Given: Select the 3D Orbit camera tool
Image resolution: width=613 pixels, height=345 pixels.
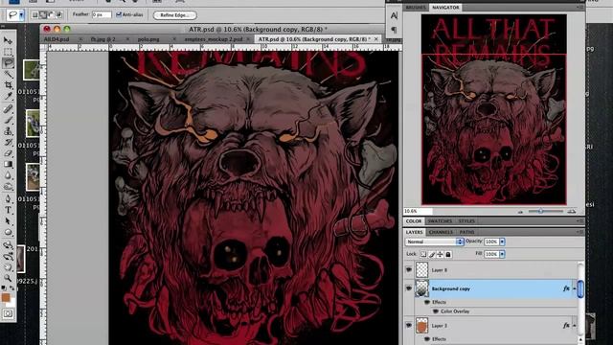Looking at the screenshot, I should tap(8, 257).
